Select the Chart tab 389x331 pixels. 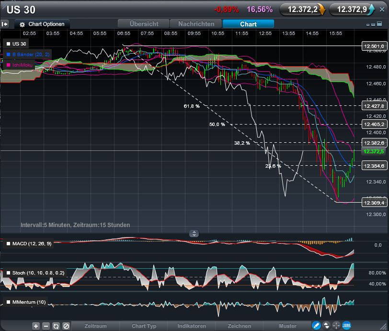click(248, 24)
